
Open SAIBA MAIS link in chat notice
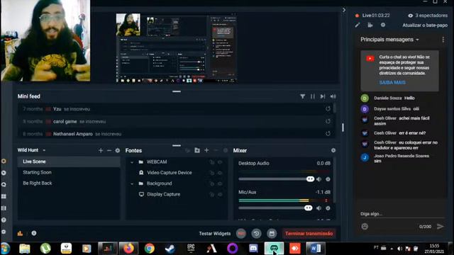pyautogui.click(x=392, y=82)
